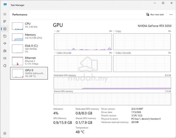This screenshot has height=138, width=176.
Task: Click the large GPU heading
Action: click(x=58, y=25)
